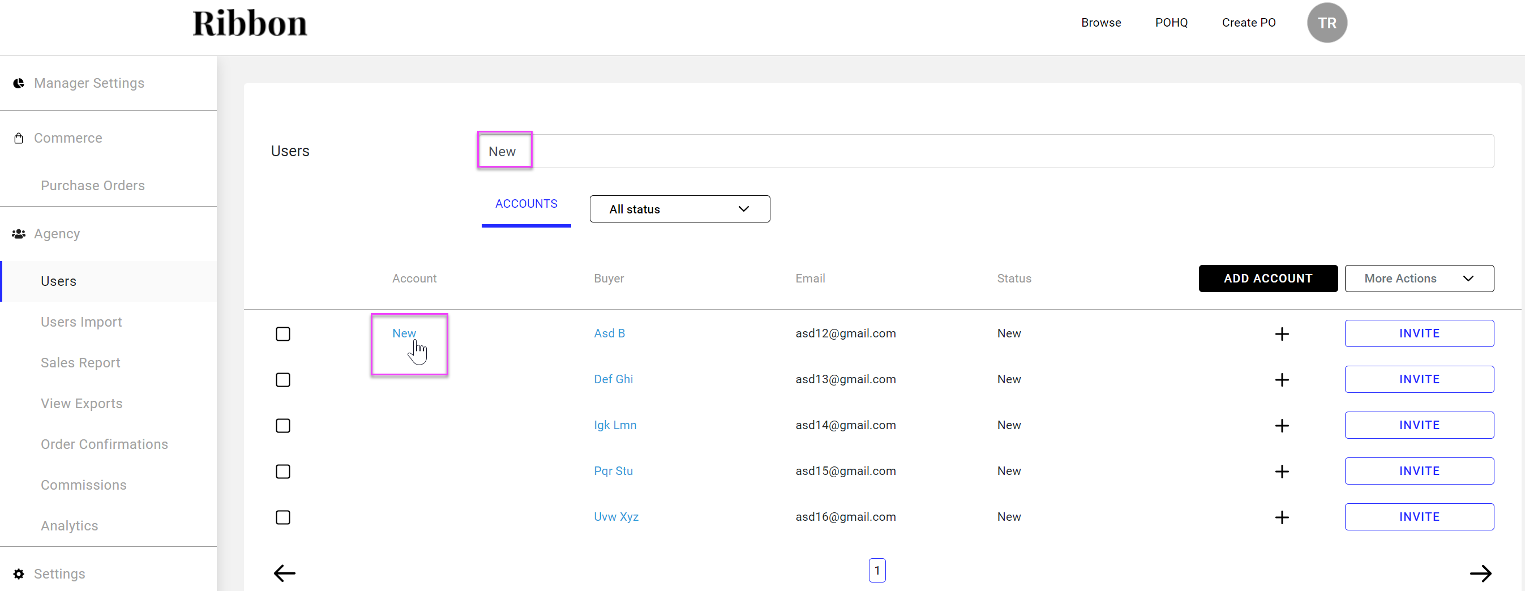Switch to the ACCOUNTS tab
Screen dimensions: 1525x591
(x=526, y=204)
